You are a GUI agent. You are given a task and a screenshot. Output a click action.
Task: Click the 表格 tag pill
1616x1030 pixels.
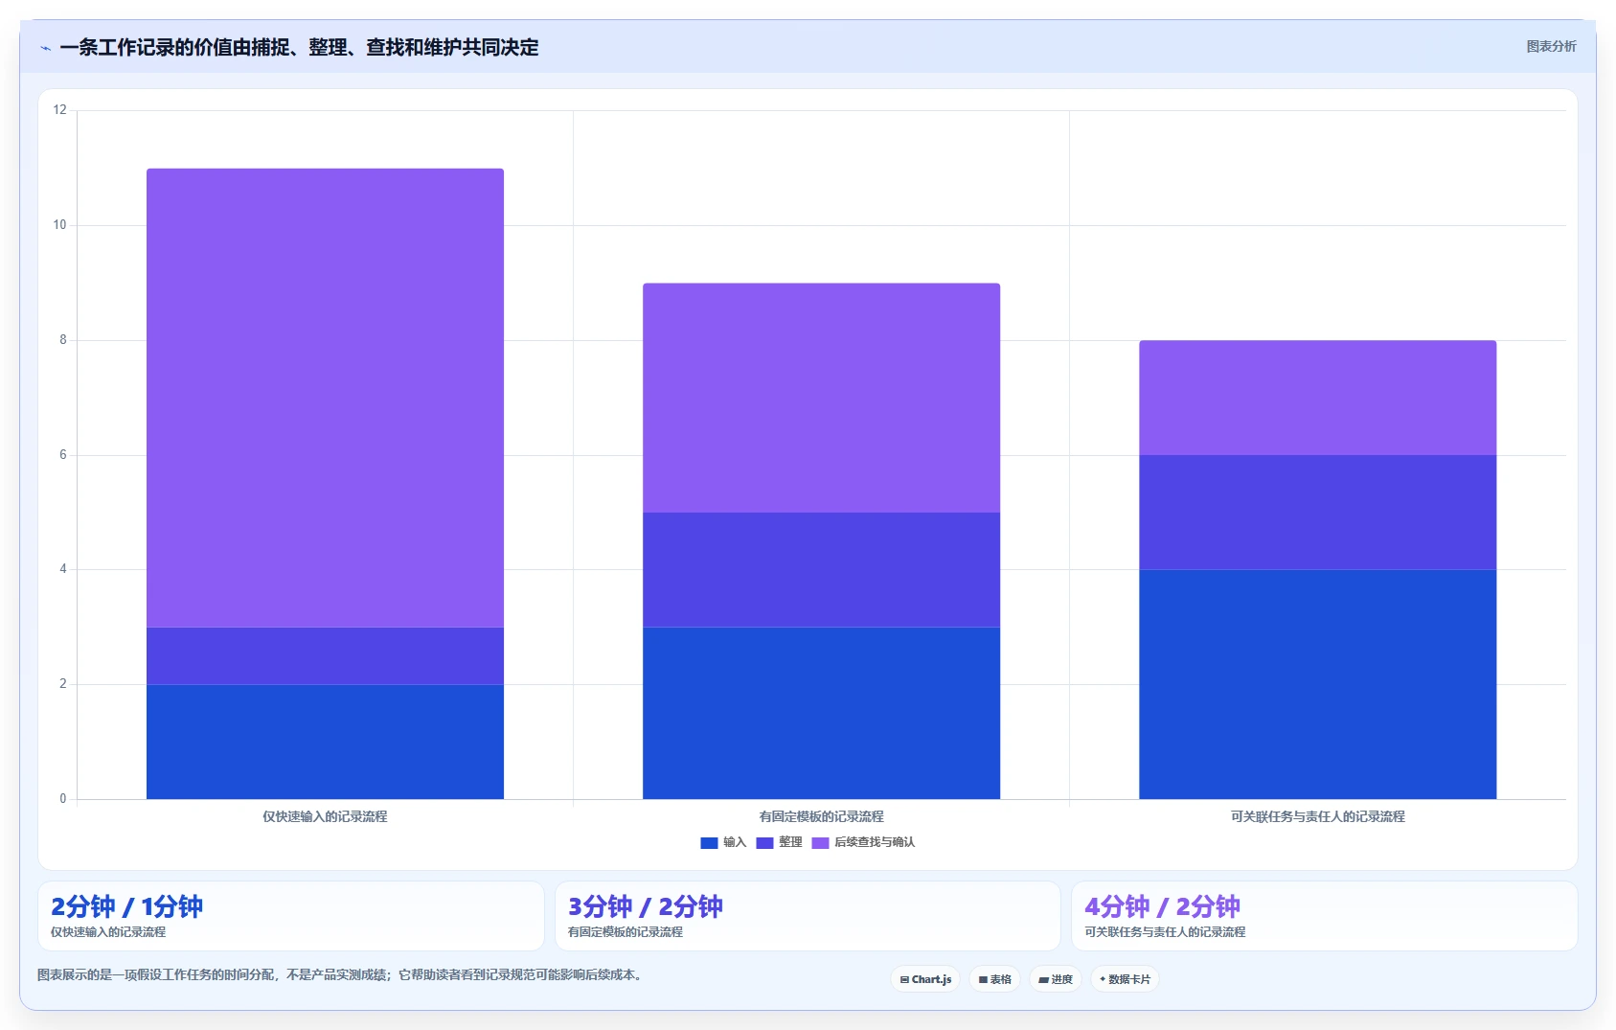point(994,979)
